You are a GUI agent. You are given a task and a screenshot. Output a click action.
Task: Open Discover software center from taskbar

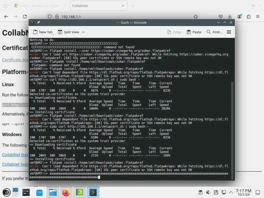pos(39,192)
